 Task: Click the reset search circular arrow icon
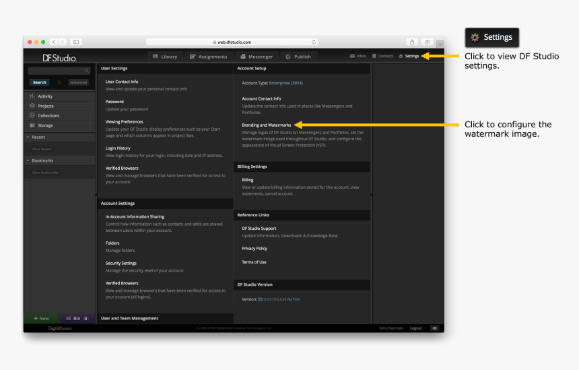point(59,82)
